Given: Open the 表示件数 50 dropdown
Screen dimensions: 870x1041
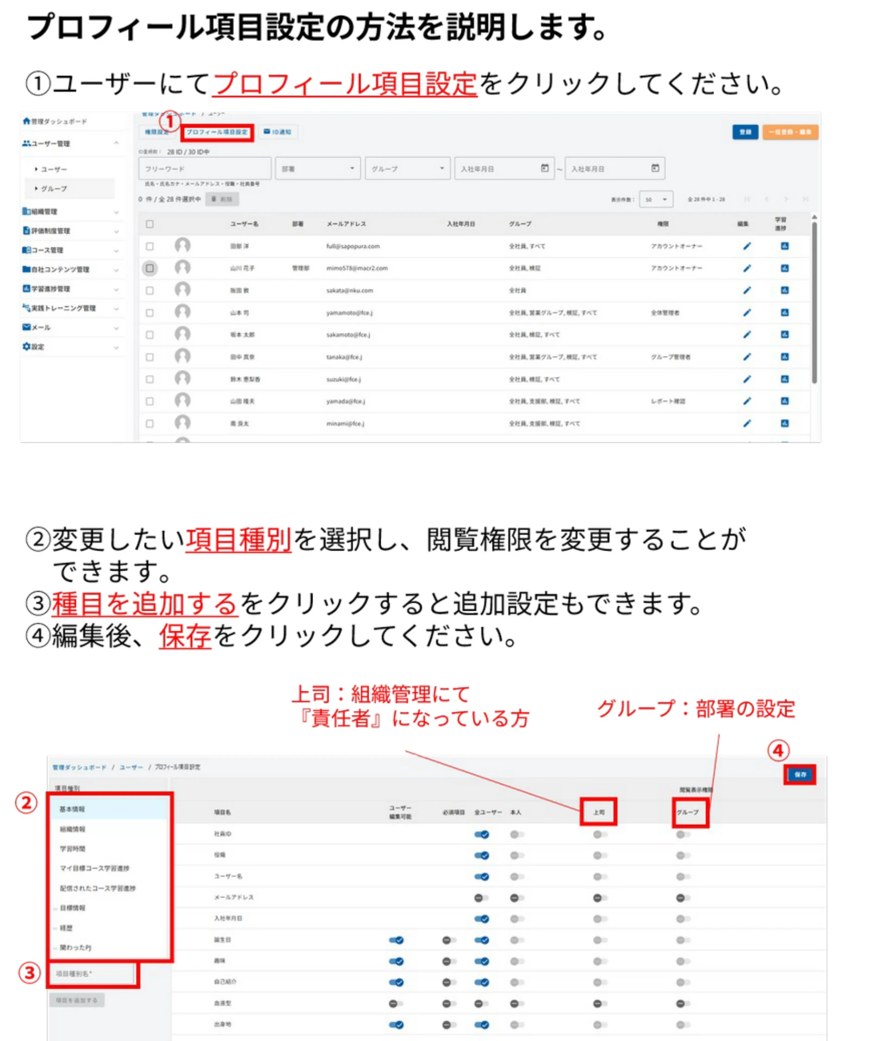Looking at the screenshot, I should [x=656, y=199].
